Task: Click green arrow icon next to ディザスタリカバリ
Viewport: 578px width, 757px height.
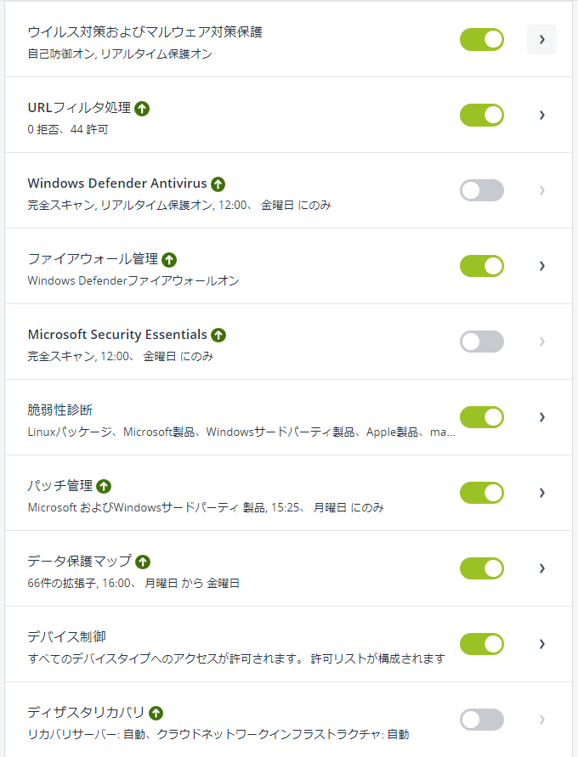Action: click(156, 713)
